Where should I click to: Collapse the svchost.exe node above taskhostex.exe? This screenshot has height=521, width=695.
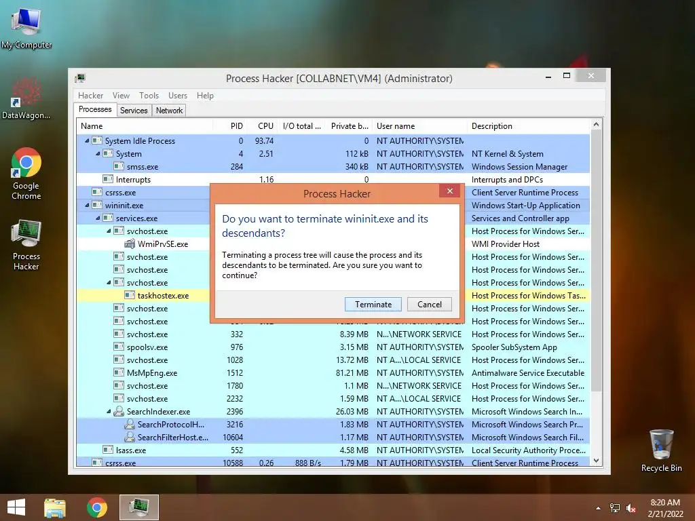(x=109, y=282)
